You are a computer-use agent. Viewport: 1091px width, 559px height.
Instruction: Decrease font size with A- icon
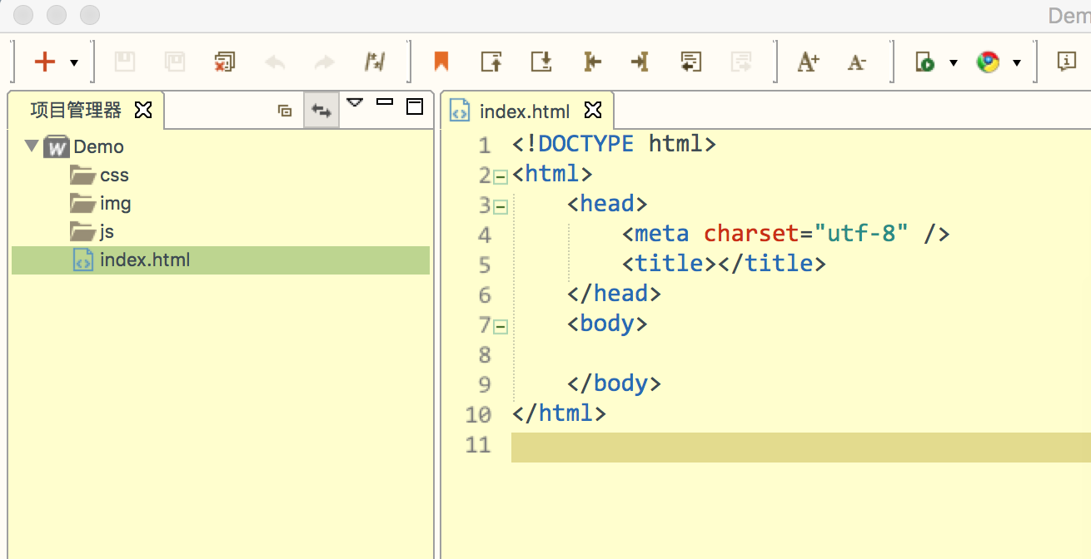tap(857, 62)
